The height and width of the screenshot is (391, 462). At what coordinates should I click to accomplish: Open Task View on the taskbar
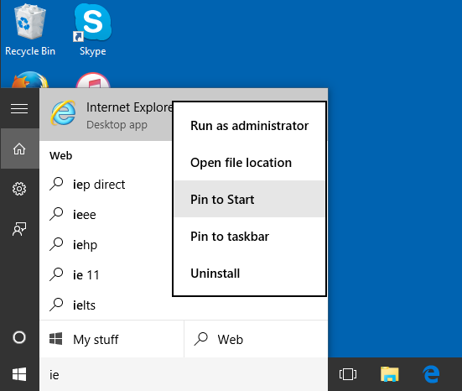pyautogui.click(x=348, y=374)
